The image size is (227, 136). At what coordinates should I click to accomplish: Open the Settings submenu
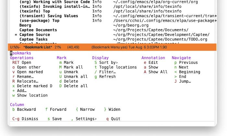[x=84, y=119]
